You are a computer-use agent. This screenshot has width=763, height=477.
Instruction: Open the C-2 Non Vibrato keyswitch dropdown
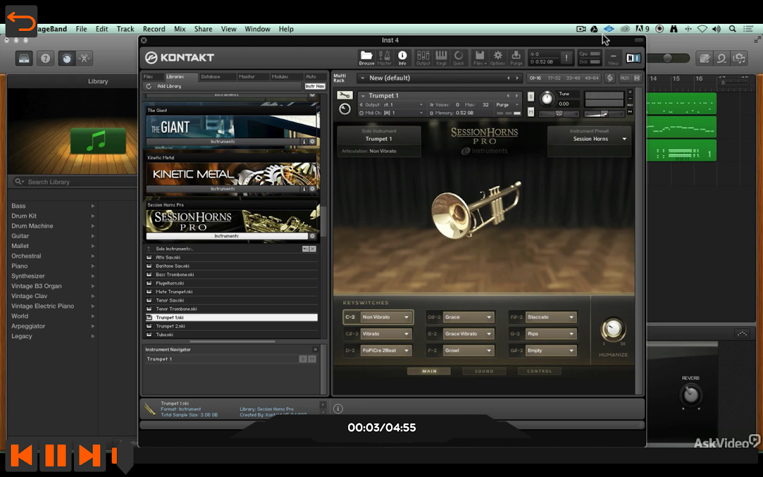386,317
